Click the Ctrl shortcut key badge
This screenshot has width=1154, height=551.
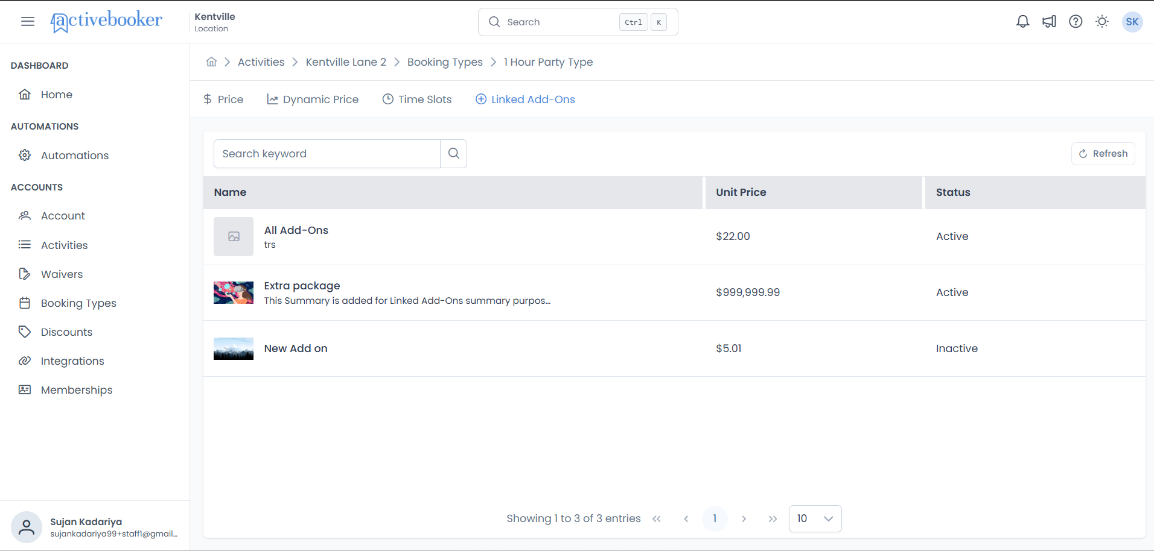633,22
